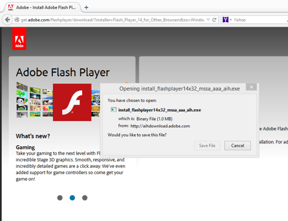Viewport: 288px width, 221px height.
Task: Click the globe site identity icon
Action: pyautogui.click(x=17, y=20)
